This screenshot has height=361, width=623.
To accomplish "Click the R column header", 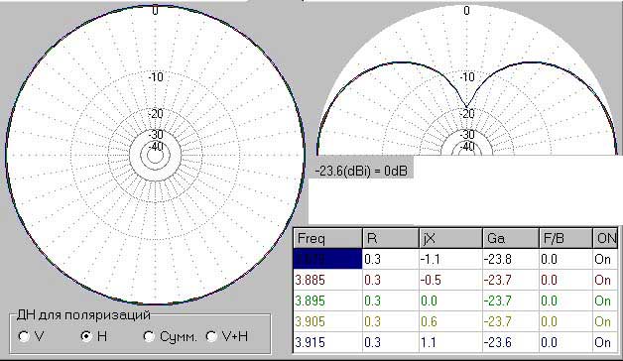I will point(391,238).
